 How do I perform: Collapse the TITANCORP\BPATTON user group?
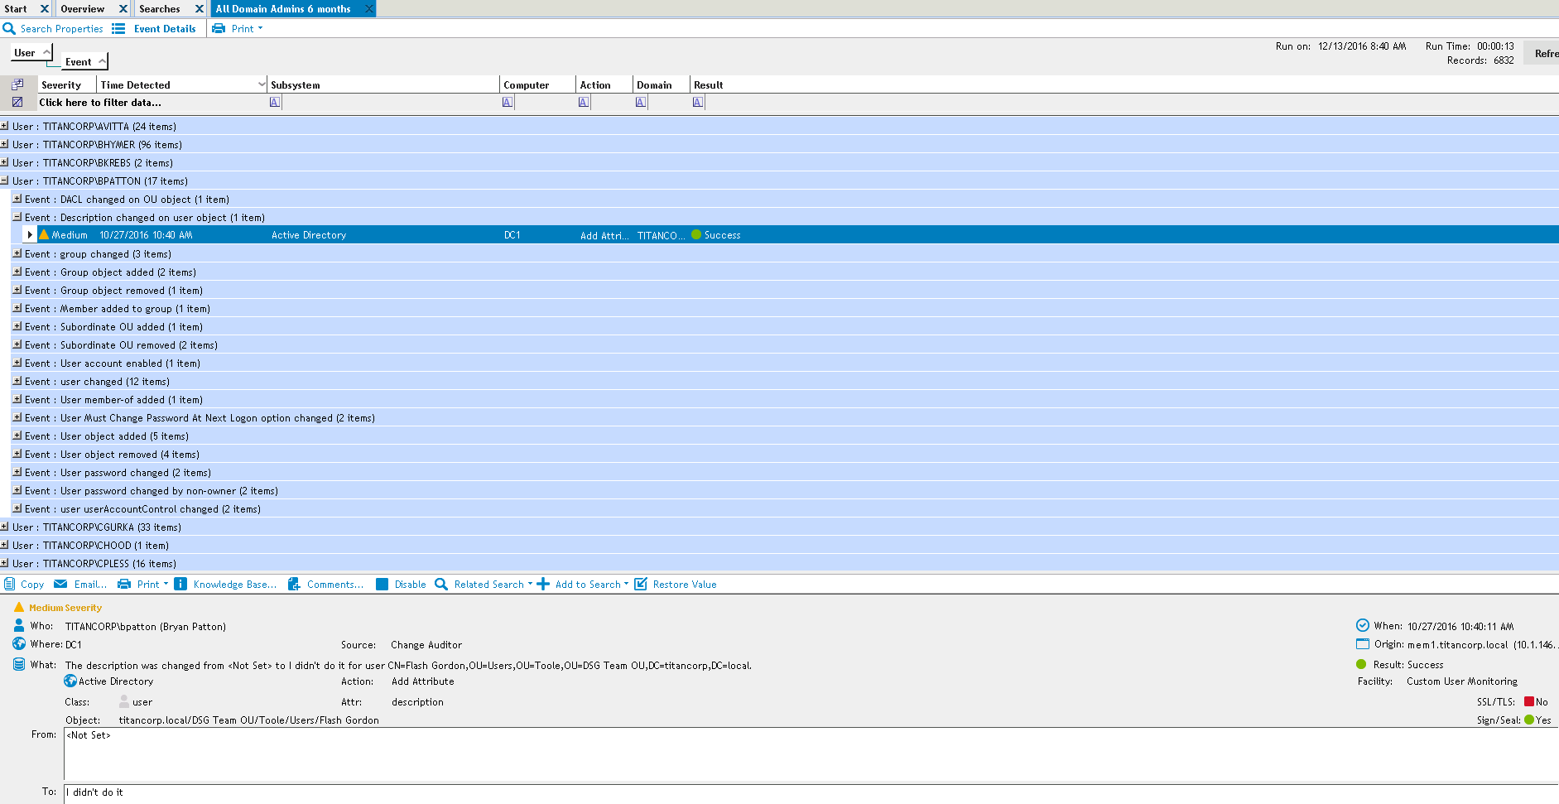click(5, 181)
